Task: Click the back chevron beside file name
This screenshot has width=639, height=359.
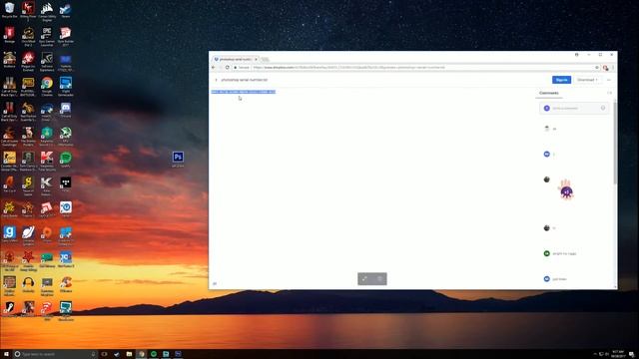Action: pos(216,80)
